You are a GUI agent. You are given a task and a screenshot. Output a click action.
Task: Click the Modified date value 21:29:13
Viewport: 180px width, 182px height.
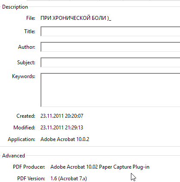[x=62, y=128]
